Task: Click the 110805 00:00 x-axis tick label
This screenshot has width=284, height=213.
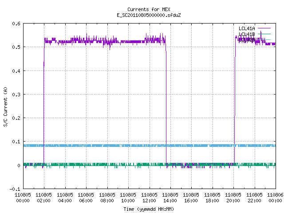Action: [23, 197]
